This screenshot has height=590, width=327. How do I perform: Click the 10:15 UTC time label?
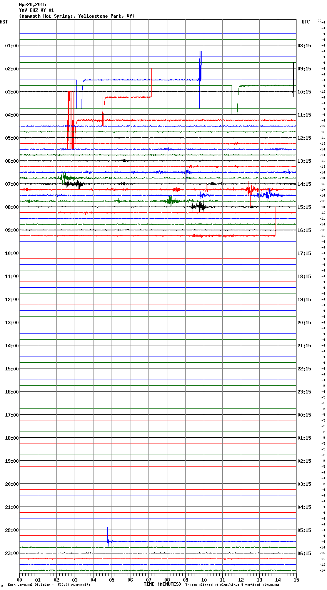pos(304,92)
